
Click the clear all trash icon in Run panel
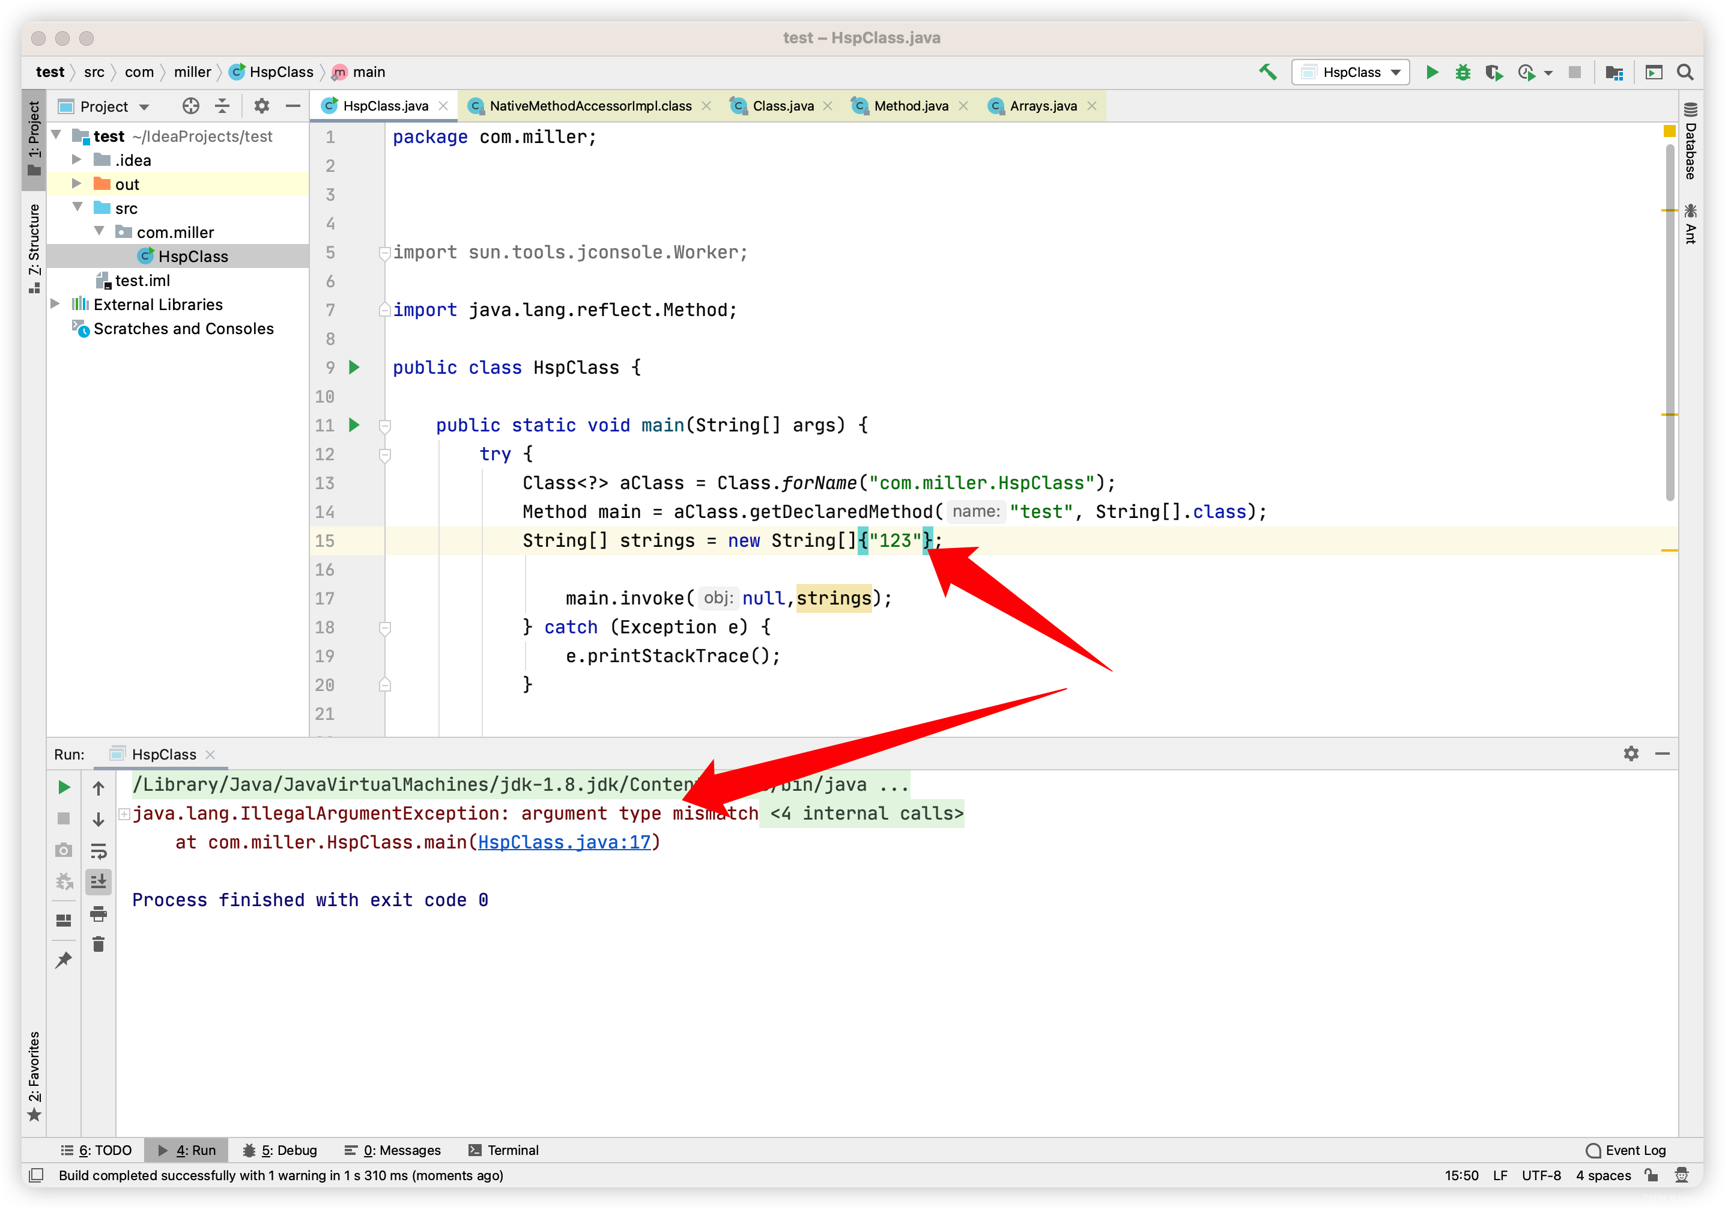[99, 943]
